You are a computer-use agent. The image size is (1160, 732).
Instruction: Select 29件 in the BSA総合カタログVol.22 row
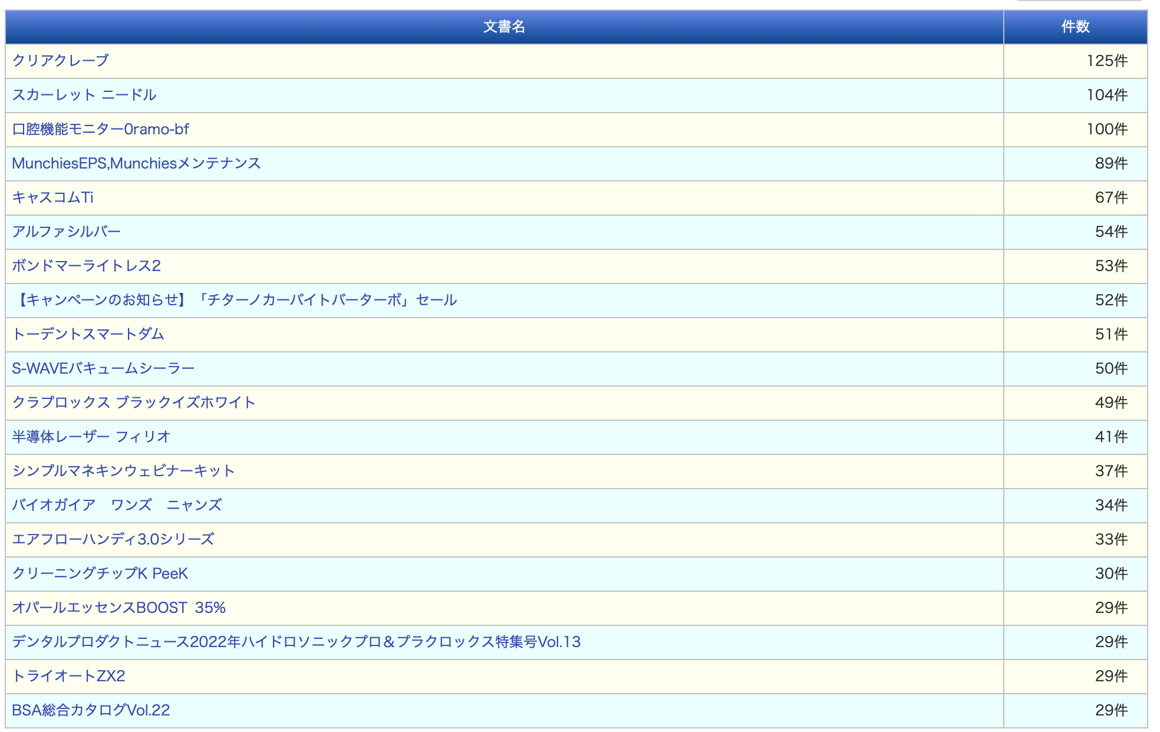pos(1076,711)
